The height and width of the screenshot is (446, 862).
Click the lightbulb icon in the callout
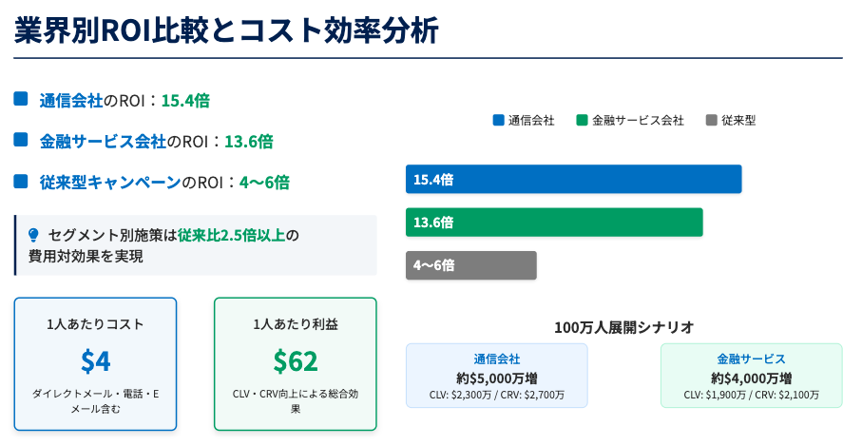(33, 234)
